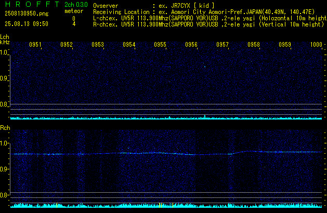
Task: Select the file name 2508130950.png
Action: (27, 14)
